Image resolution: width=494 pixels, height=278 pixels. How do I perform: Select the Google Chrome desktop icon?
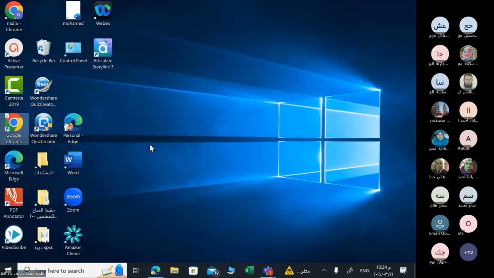(x=14, y=129)
